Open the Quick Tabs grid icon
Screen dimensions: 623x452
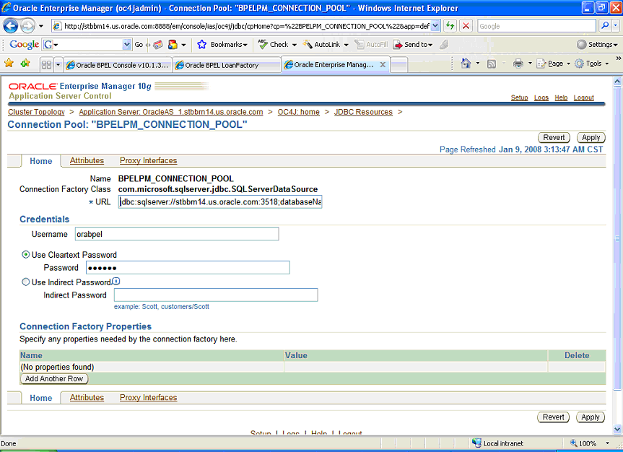pos(46,64)
